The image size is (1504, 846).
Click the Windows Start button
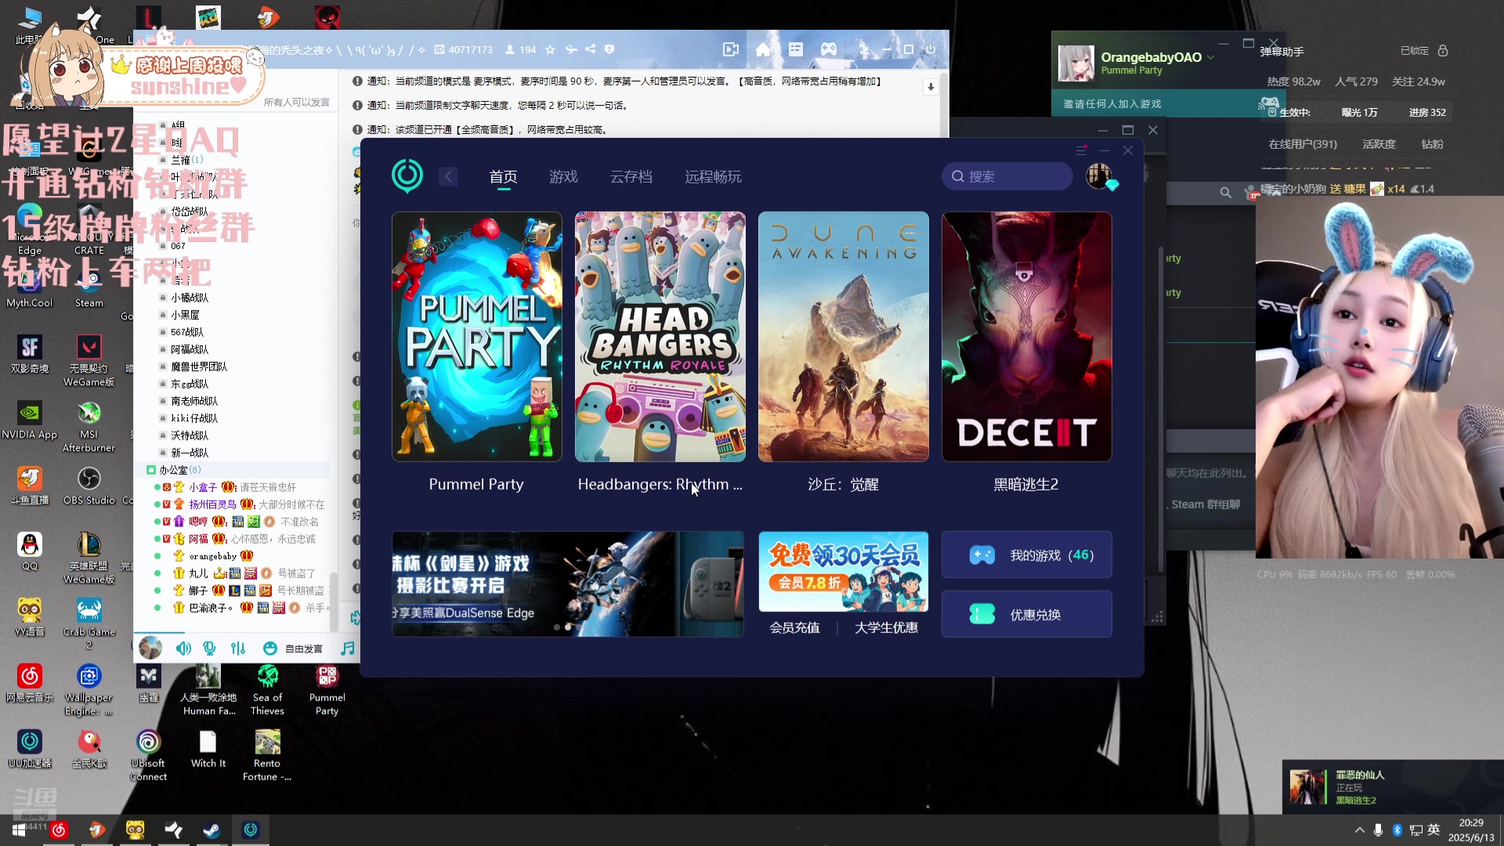(x=19, y=830)
